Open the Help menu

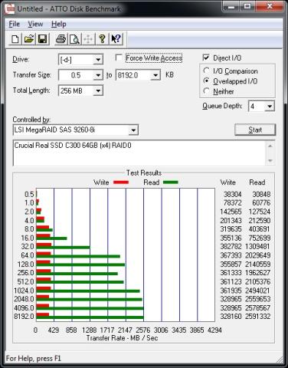[x=59, y=24]
